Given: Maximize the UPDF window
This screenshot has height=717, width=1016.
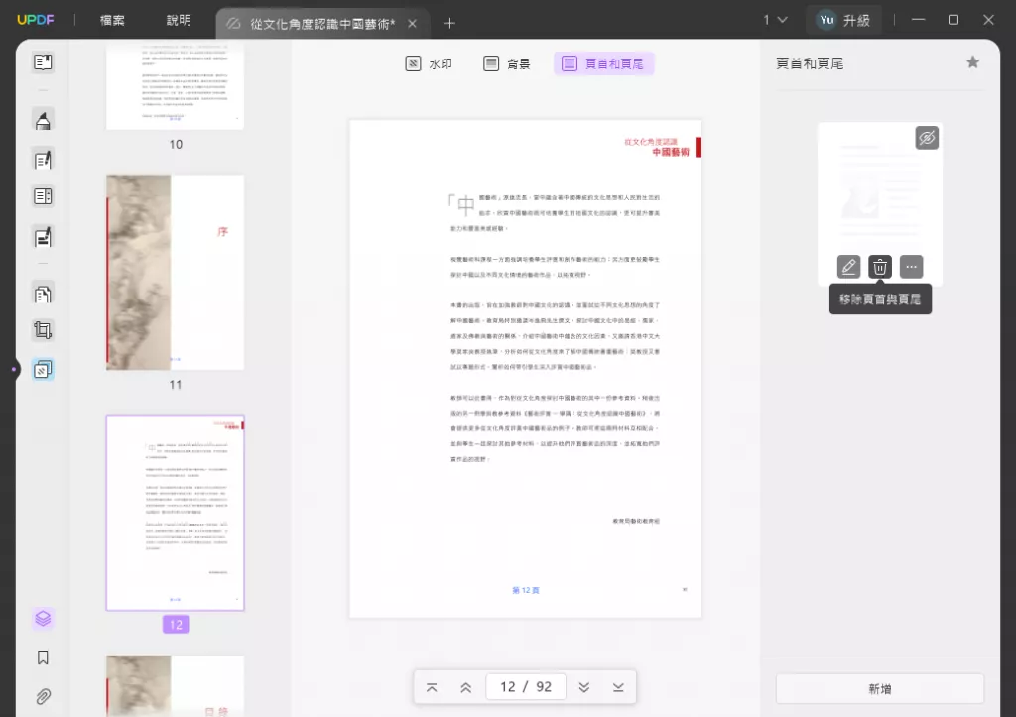Looking at the screenshot, I should pos(953,20).
